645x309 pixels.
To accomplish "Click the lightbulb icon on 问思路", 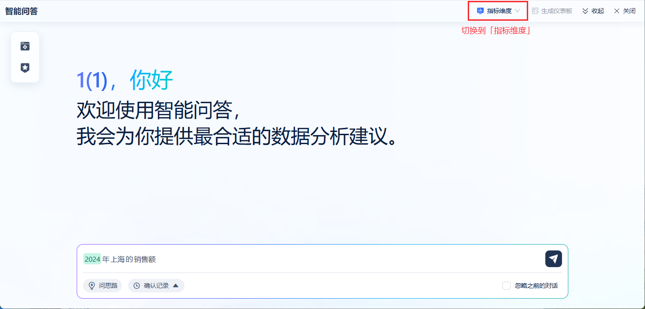I will tap(92, 286).
